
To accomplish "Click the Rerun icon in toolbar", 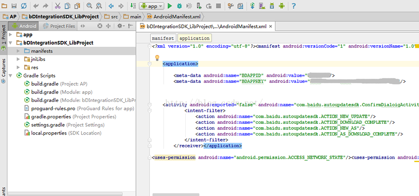I will (x=209, y=6).
